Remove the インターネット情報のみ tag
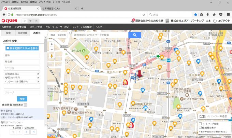The image size is (232, 138). tap(38, 81)
